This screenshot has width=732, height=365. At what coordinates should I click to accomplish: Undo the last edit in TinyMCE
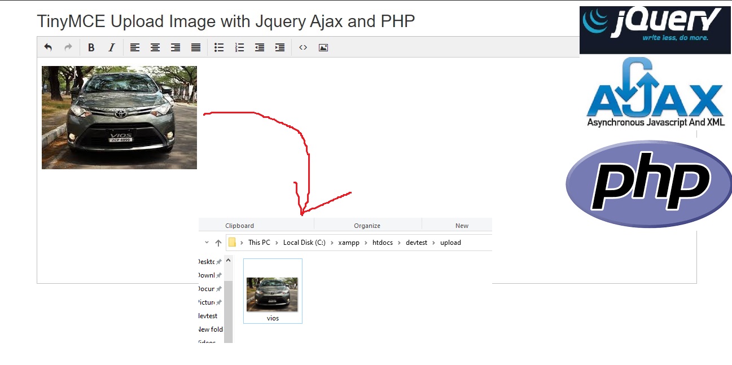coord(48,47)
